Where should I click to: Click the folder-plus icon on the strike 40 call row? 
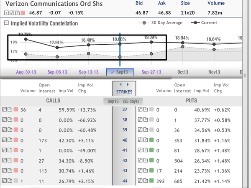pos(10,140)
